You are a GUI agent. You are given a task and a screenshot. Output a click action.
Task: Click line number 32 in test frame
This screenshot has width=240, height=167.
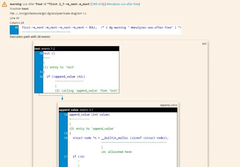pyautogui.click(x=41, y=77)
